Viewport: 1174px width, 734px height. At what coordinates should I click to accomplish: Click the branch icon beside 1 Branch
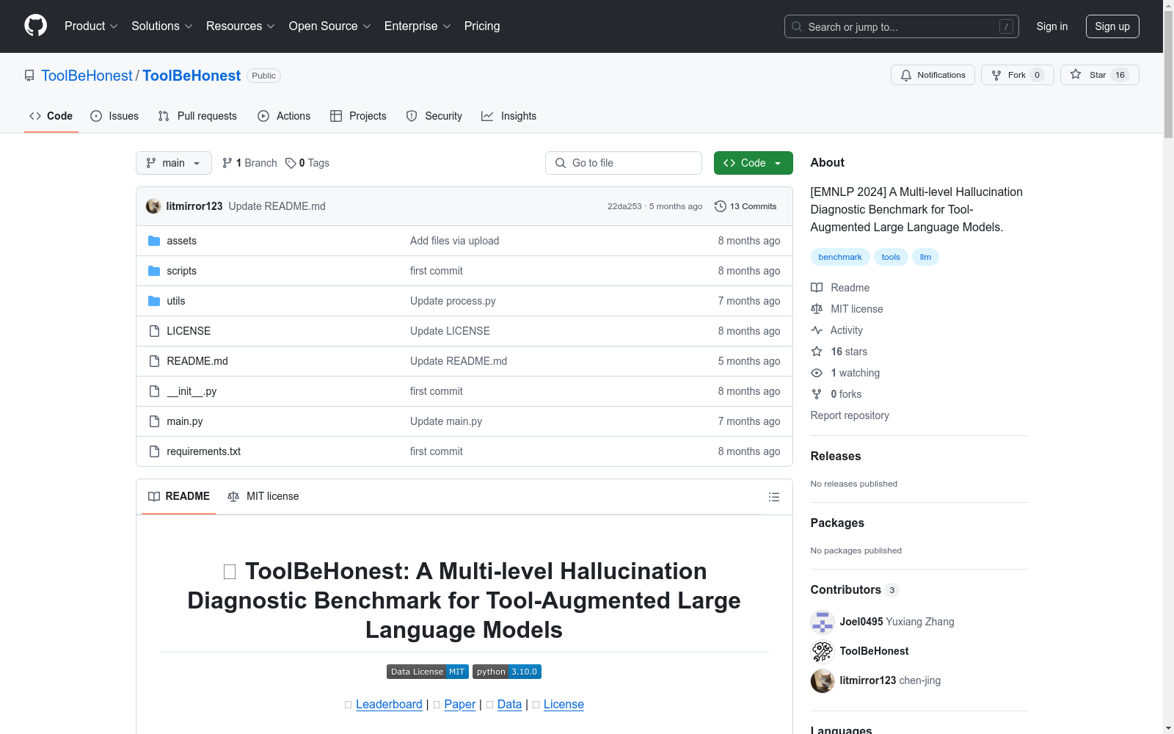tap(227, 163)
